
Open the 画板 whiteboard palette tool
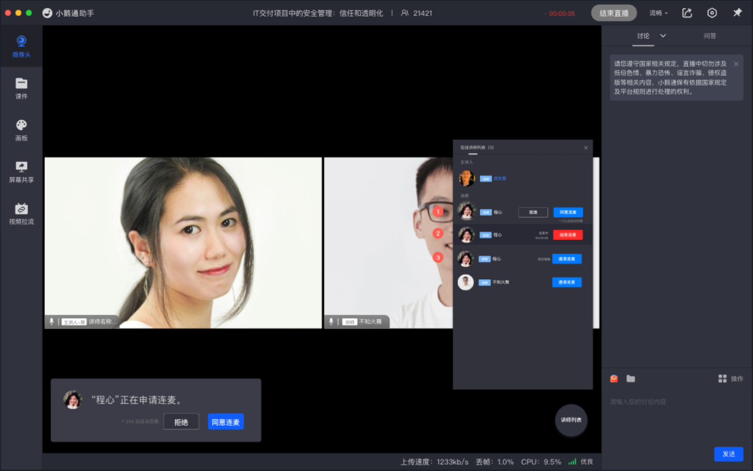[21, 129]
